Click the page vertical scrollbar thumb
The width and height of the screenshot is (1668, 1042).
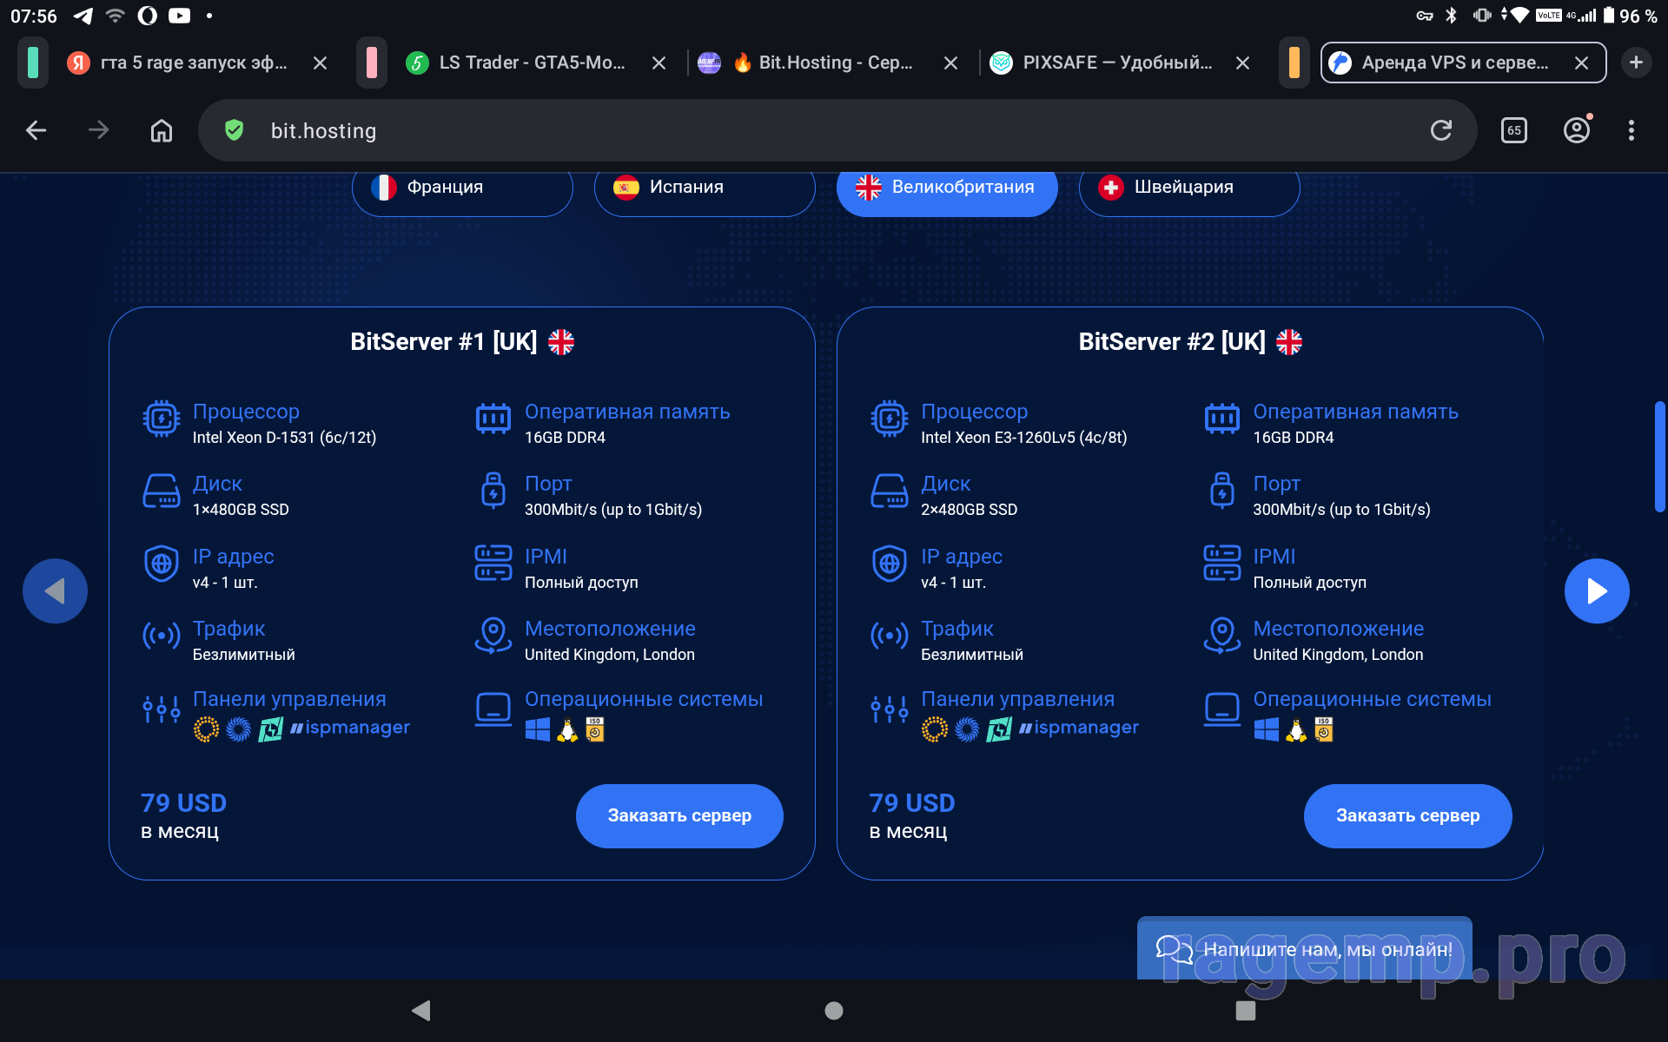coord(1659,456)
